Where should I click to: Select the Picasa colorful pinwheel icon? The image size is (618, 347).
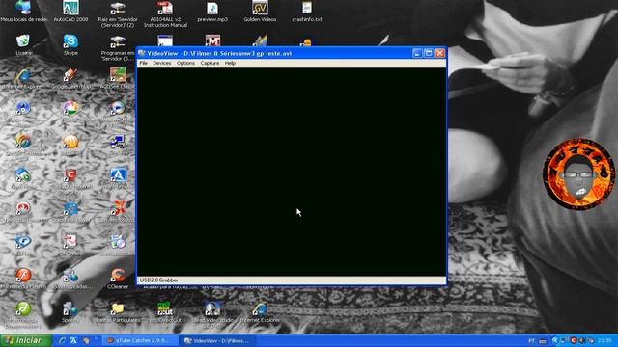(x=70, y=108)
